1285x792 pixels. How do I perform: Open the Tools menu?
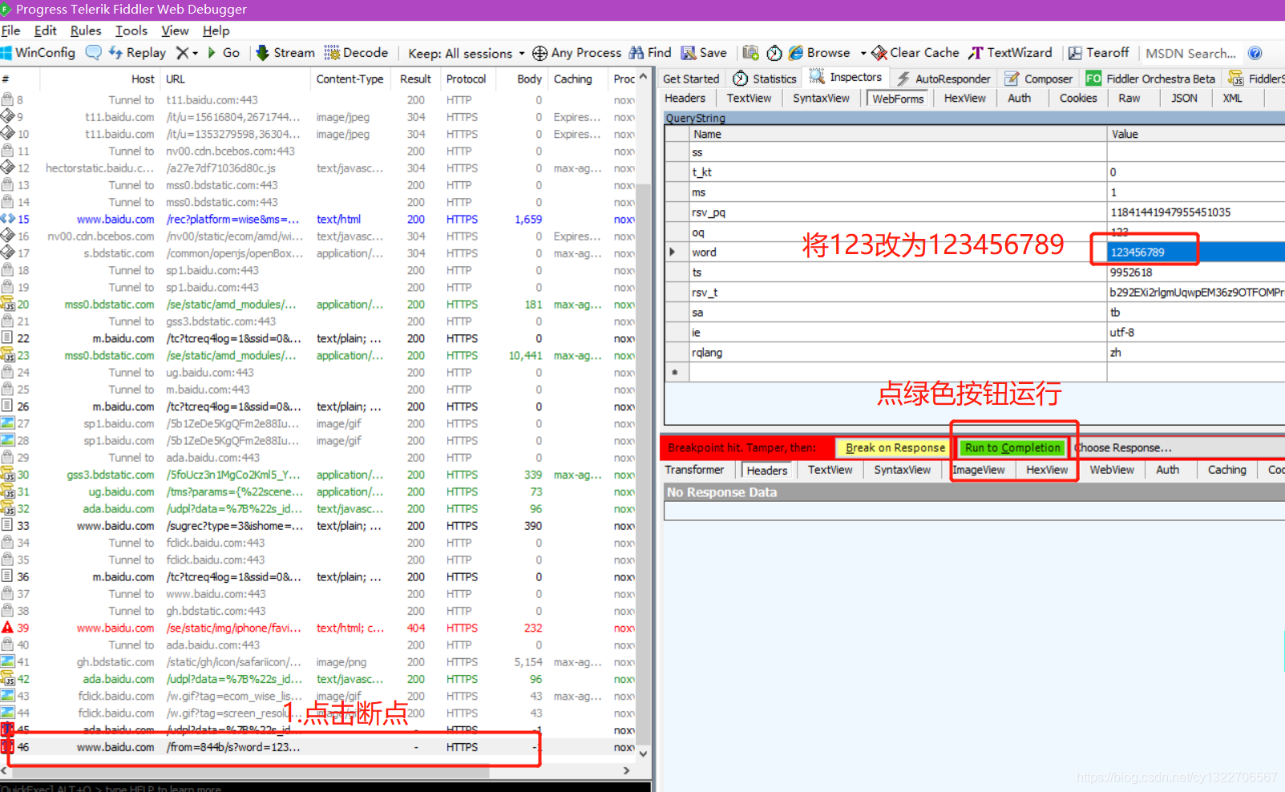[131, 30]
